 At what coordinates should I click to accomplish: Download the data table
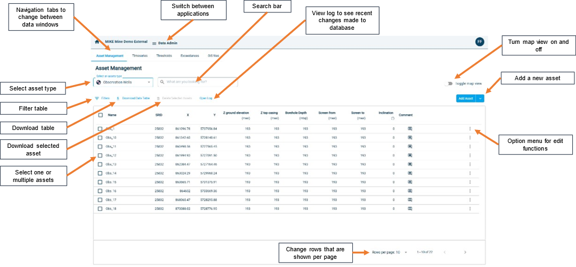133,99
